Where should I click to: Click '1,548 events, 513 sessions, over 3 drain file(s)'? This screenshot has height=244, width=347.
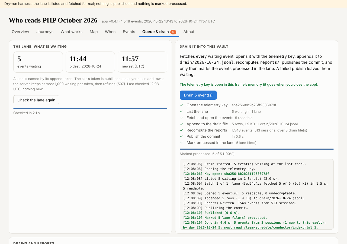pos(269,130)
